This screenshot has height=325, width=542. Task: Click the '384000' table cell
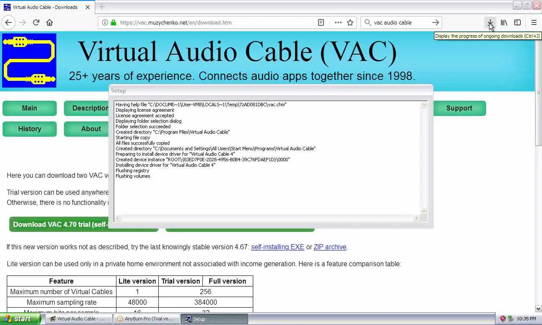click(206, 302)
